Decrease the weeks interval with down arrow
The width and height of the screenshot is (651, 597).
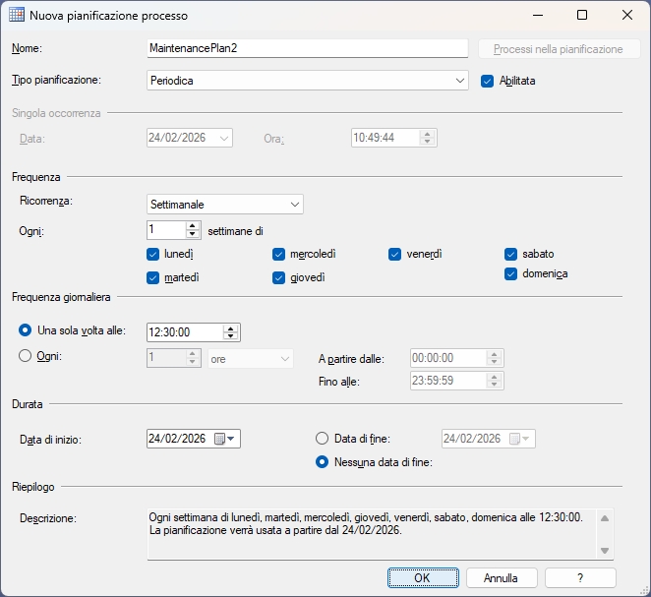[193, 235]
